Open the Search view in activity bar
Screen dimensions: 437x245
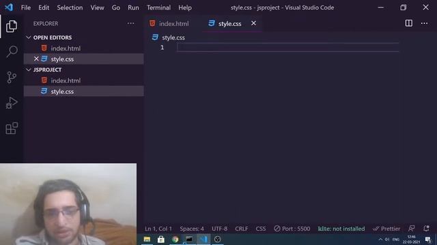pos(12,52)
